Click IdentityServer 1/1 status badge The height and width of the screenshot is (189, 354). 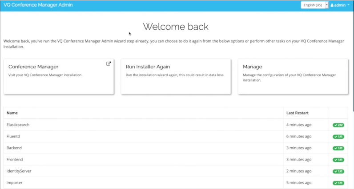tap(338, 171)
